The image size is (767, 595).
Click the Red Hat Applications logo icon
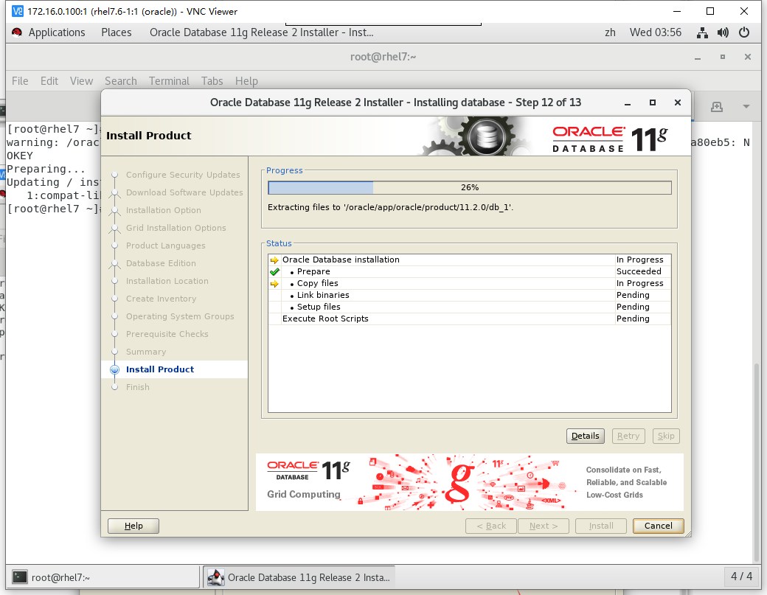tap(17, 32)
